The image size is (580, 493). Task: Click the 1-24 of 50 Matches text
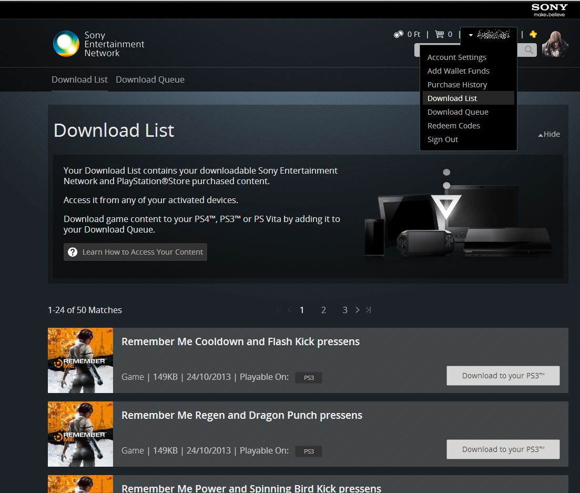pos(85,310)
